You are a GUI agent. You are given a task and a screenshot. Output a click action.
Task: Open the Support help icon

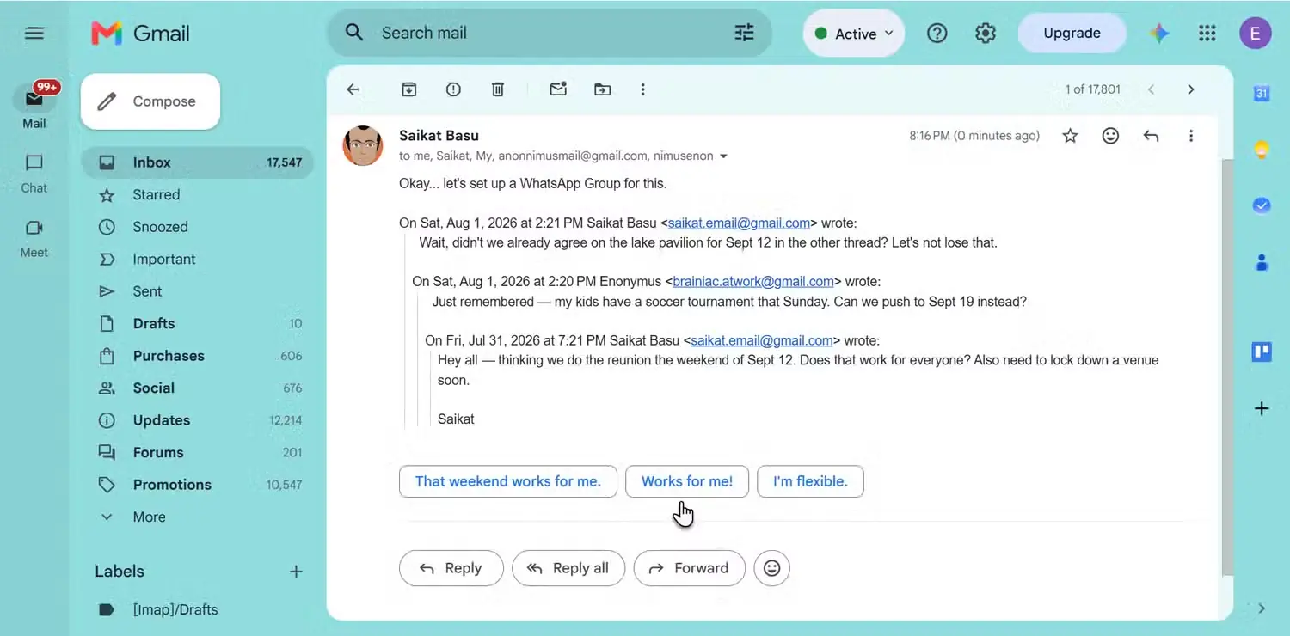click(937, 34)
